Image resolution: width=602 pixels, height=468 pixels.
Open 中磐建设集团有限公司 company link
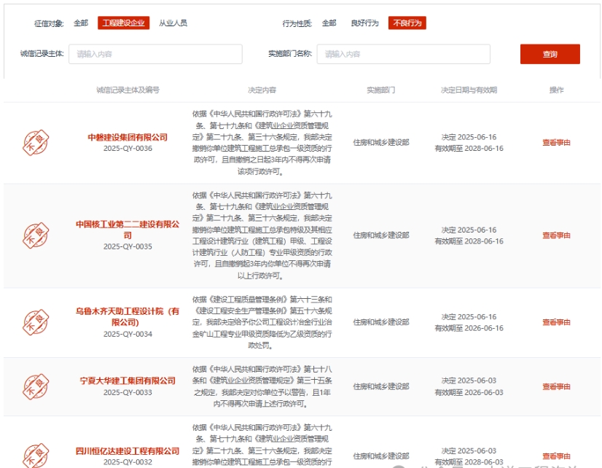pyautogui.click(x=128, y=137)
